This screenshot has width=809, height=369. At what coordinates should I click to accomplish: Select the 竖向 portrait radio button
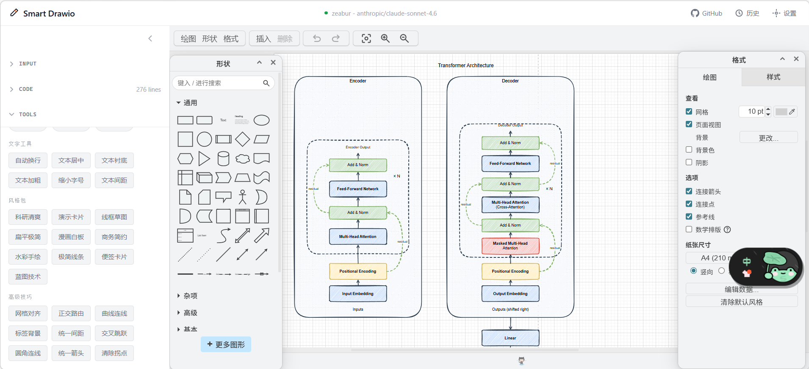(x=693, y=271)
